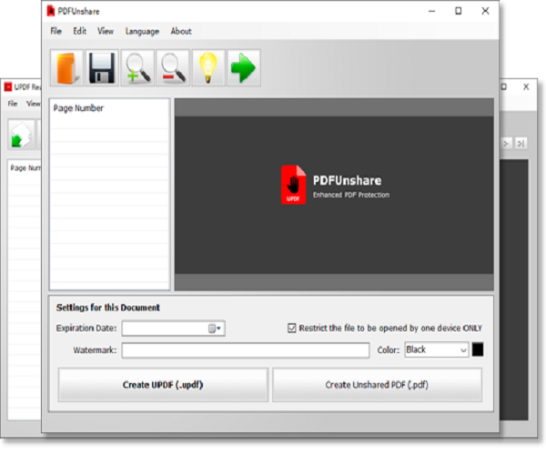The height and width of the screenshot is (455, 546).
Task: Click Page Number header in UPDF Reader window
Action: coord(25,168)
